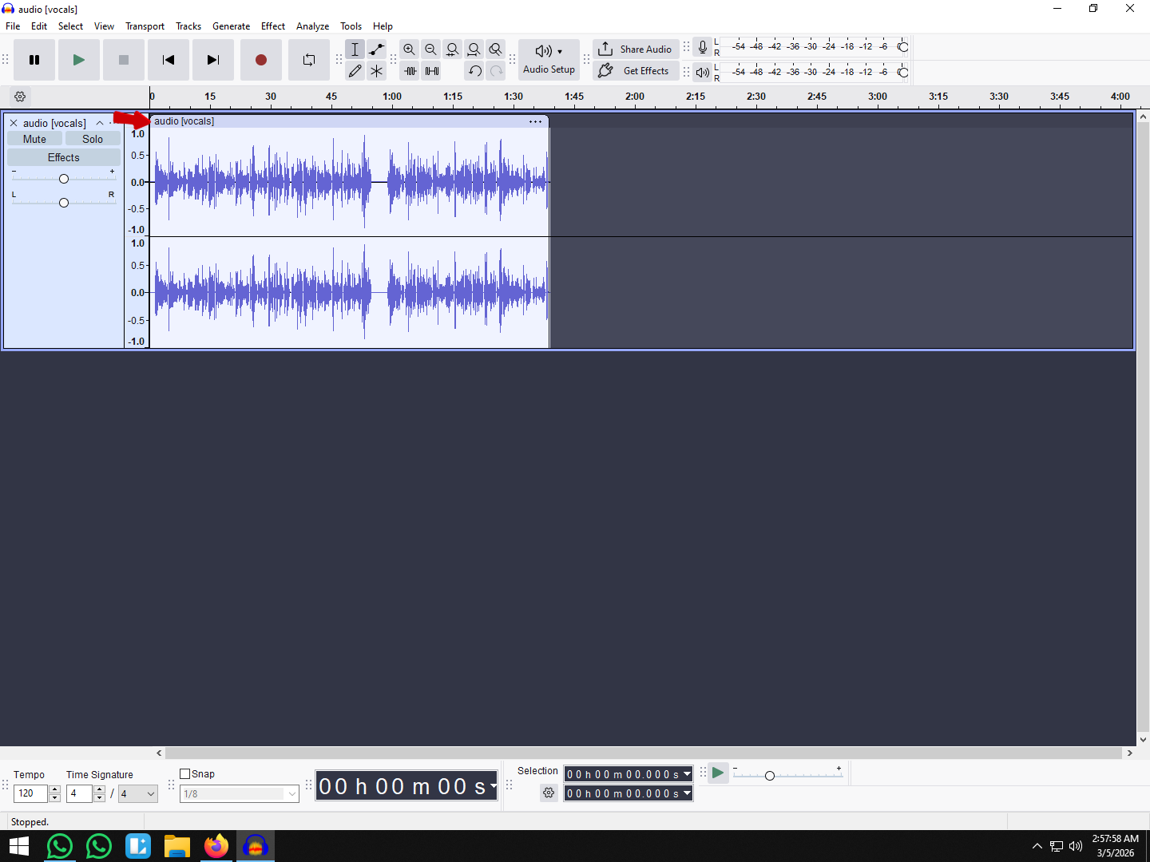Click the Zoom In magnifier icon

[409, 49]
